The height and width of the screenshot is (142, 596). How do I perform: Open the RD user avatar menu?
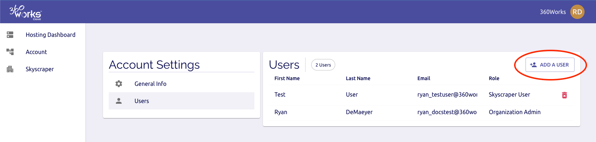tap(577, 12)
